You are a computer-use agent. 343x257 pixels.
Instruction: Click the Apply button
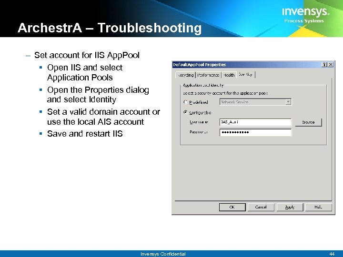(x=290, y=207)
